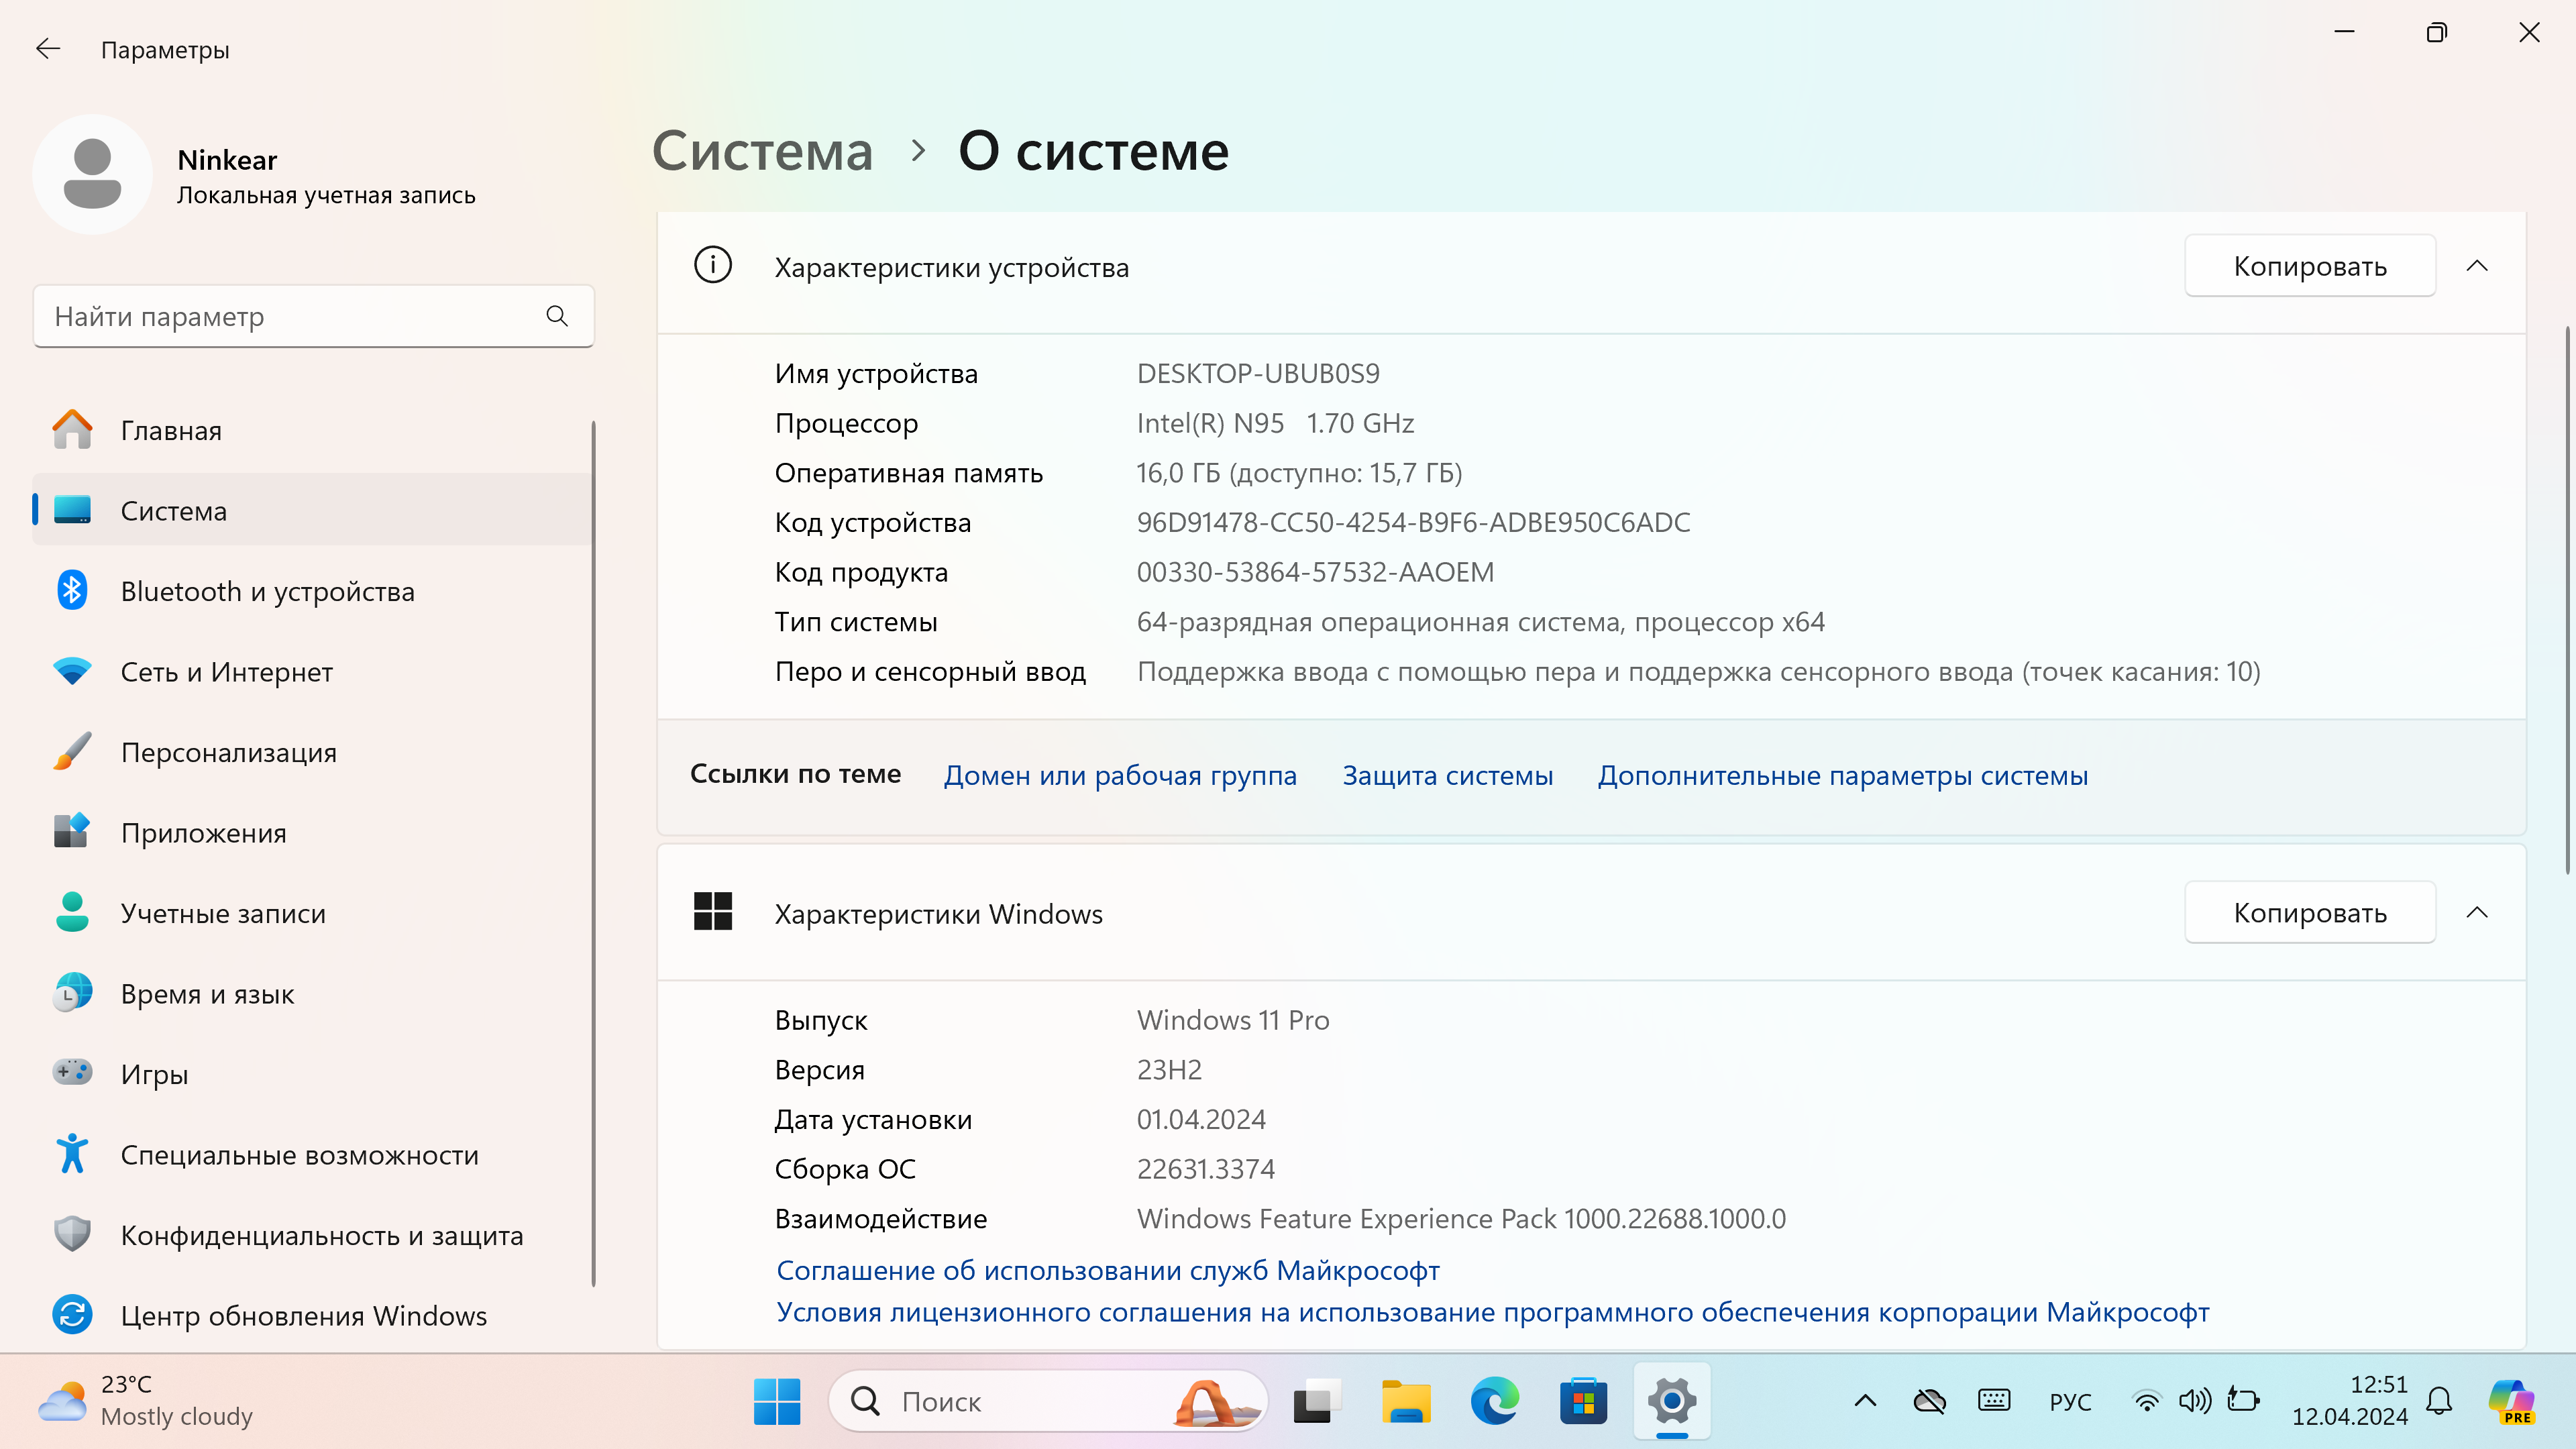Collapse the Характеристики Windows section
The height and width of the screenshot is (1449, 2576).
click(x=2476, y=913)
